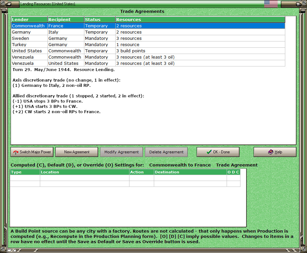This screenshot has height=253, width=307.
Task: Click Delete Agreement button
Action: point(166,152)
